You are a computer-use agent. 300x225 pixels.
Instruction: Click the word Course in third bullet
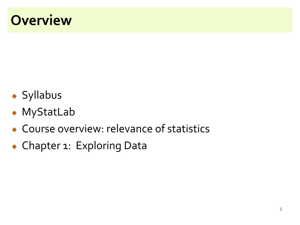(x=38, y=129)
